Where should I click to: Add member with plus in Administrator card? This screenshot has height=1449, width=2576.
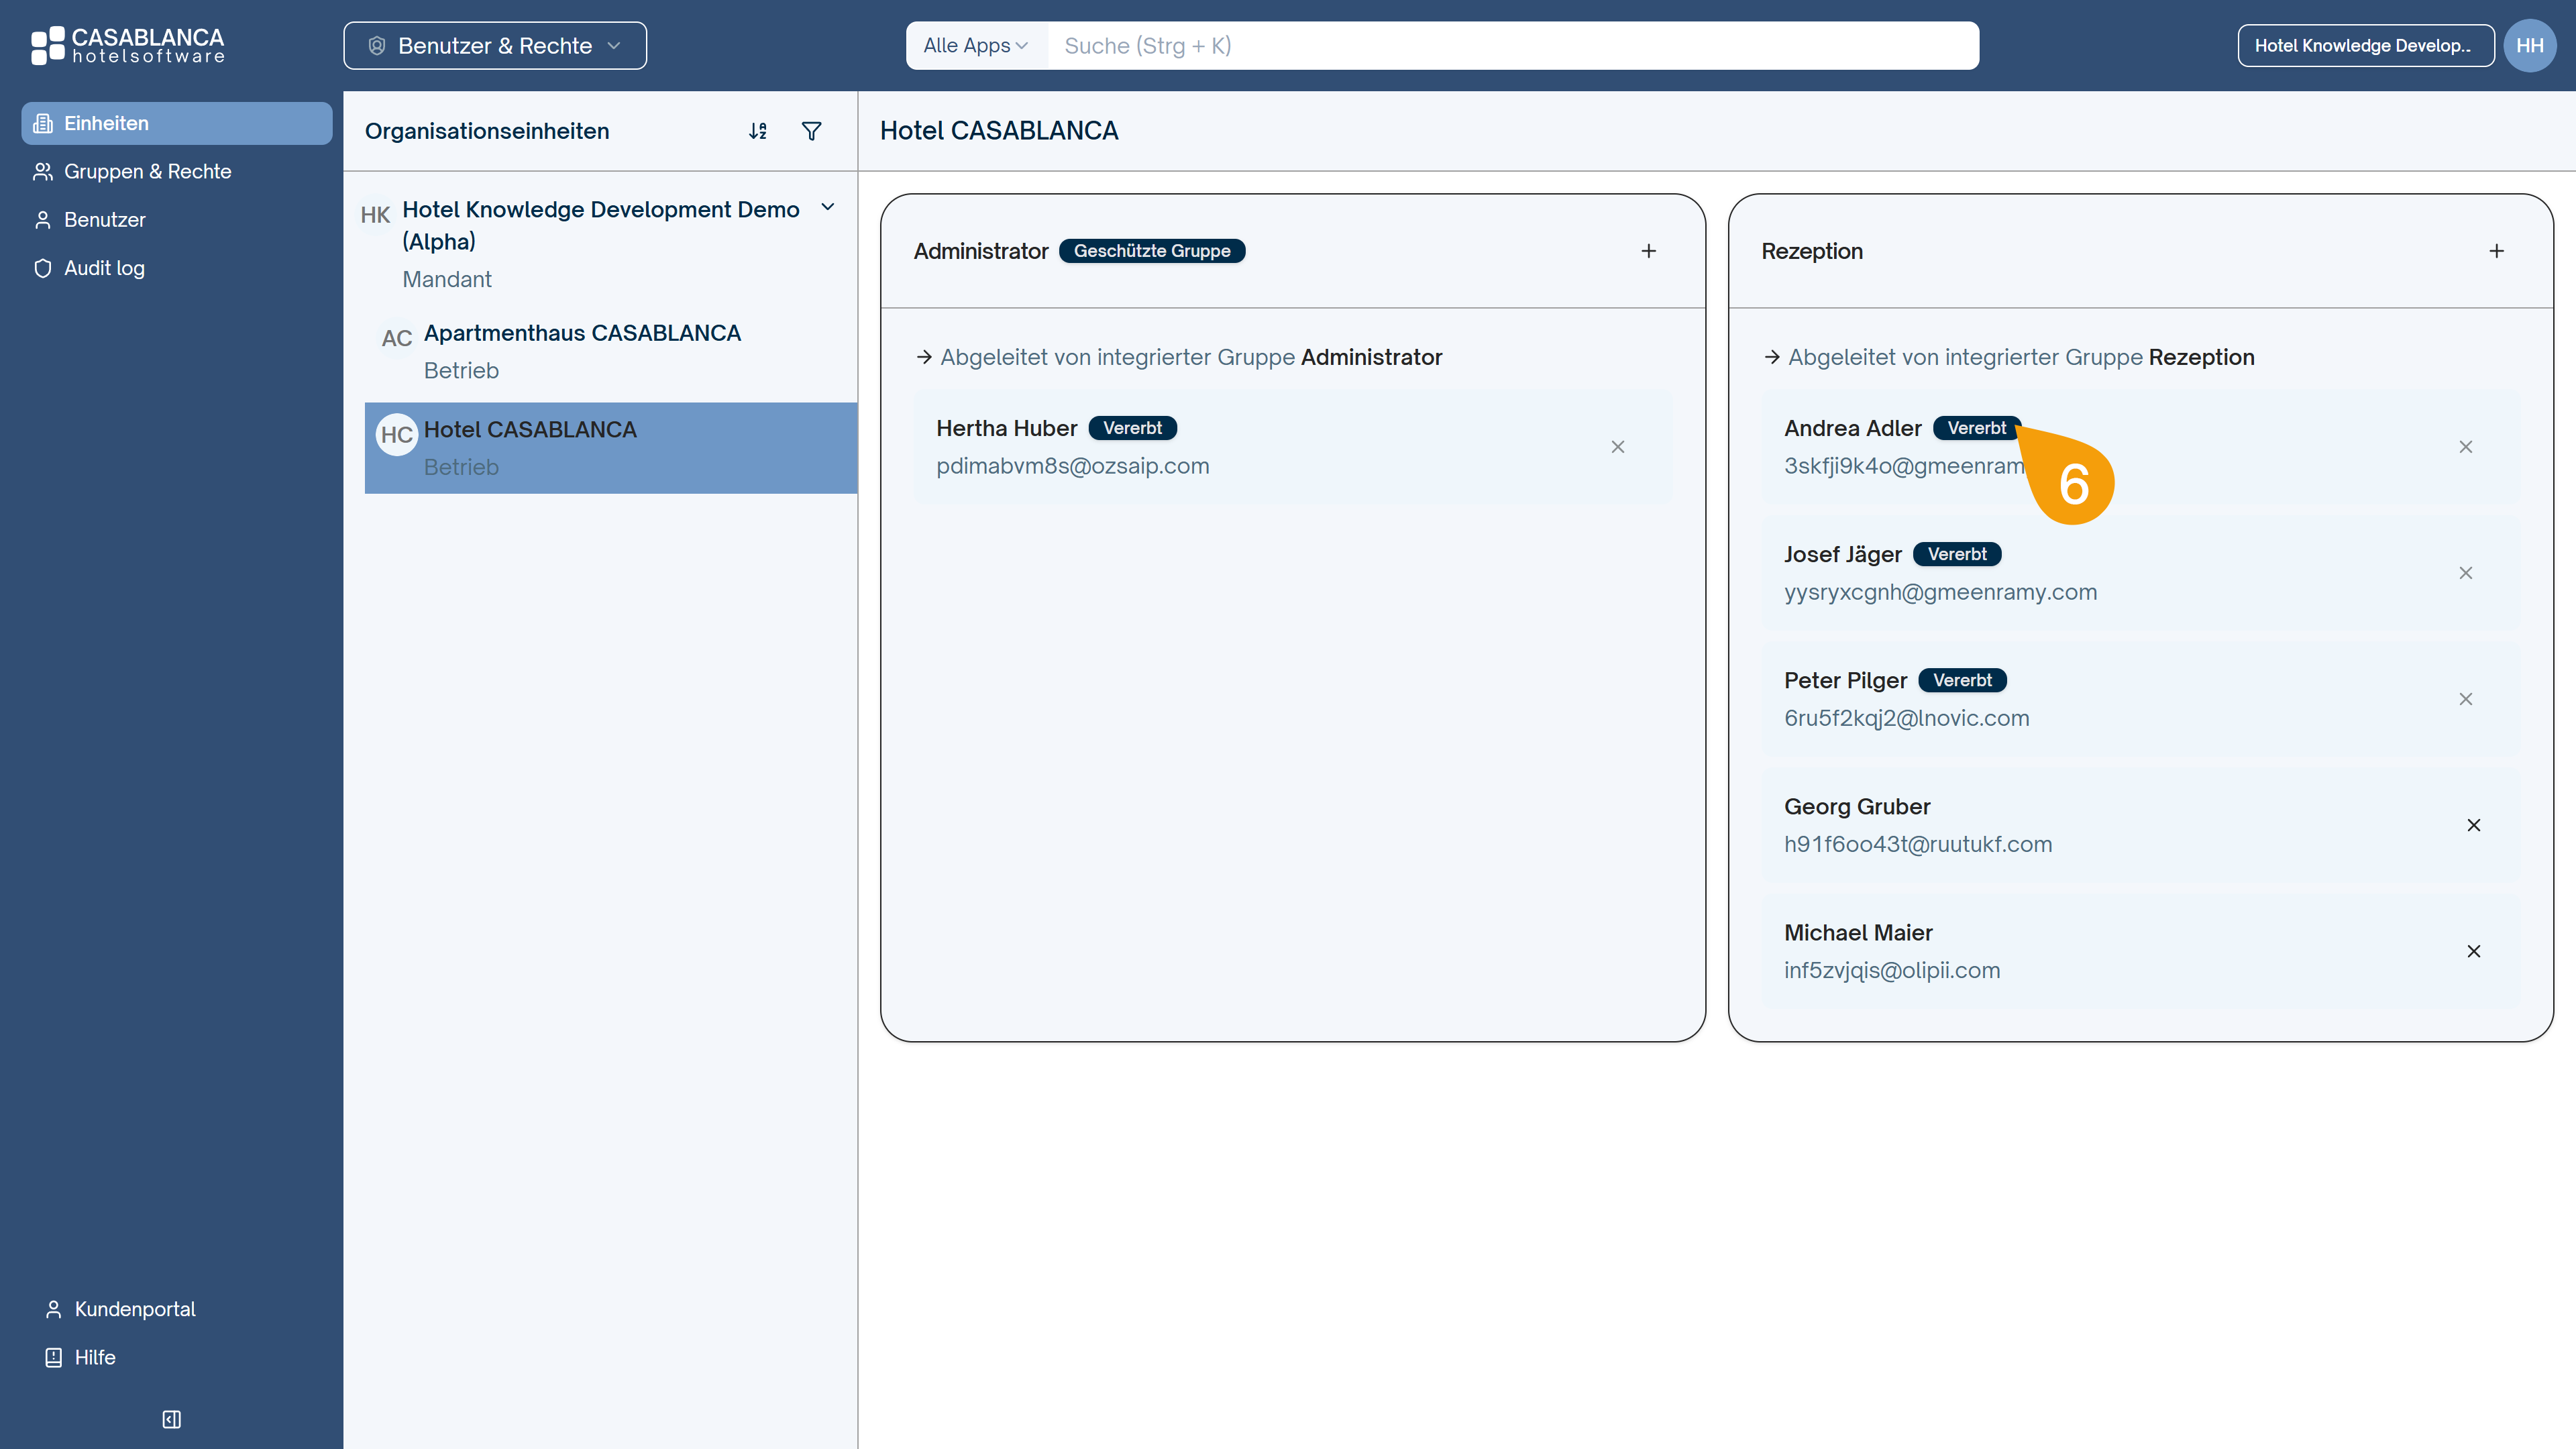click(1649, 251)
